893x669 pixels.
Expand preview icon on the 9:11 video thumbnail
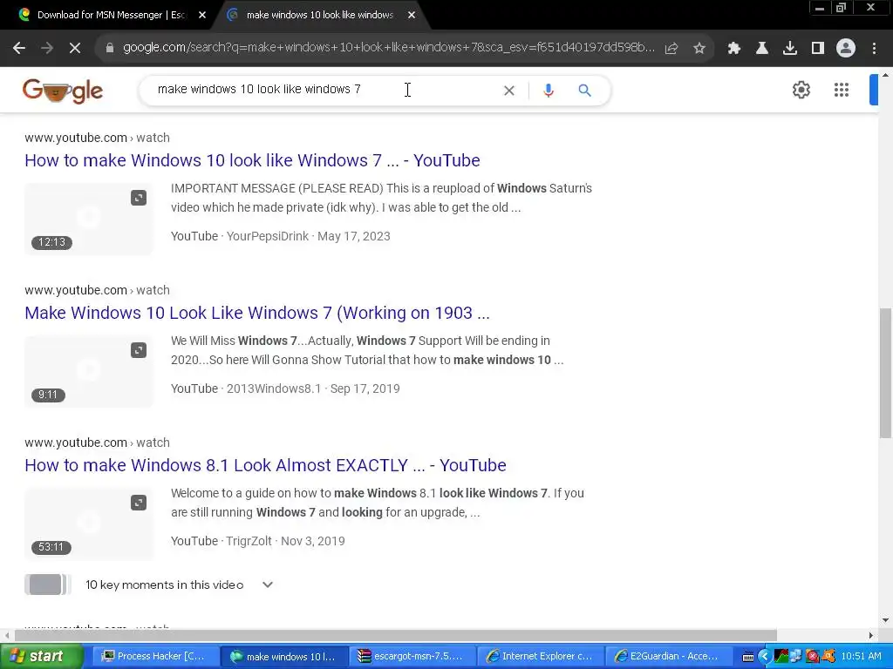pyautogui.click(x=139, y=350)
